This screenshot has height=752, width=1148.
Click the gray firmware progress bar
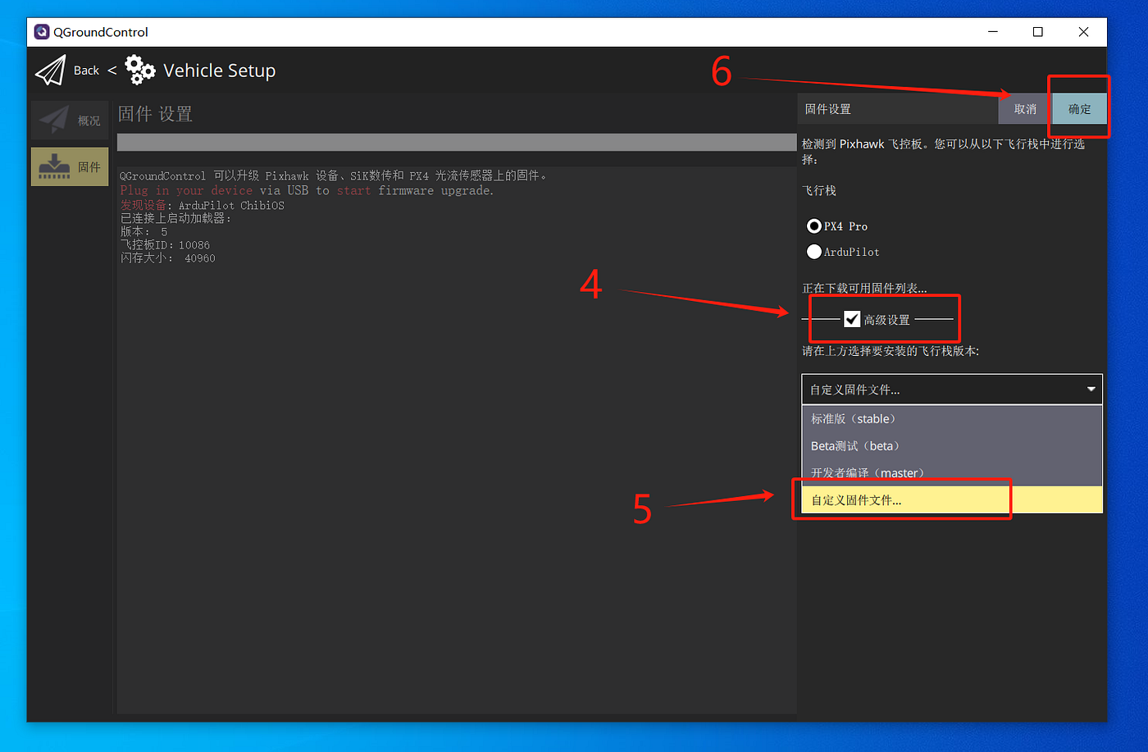click(457, 142)
